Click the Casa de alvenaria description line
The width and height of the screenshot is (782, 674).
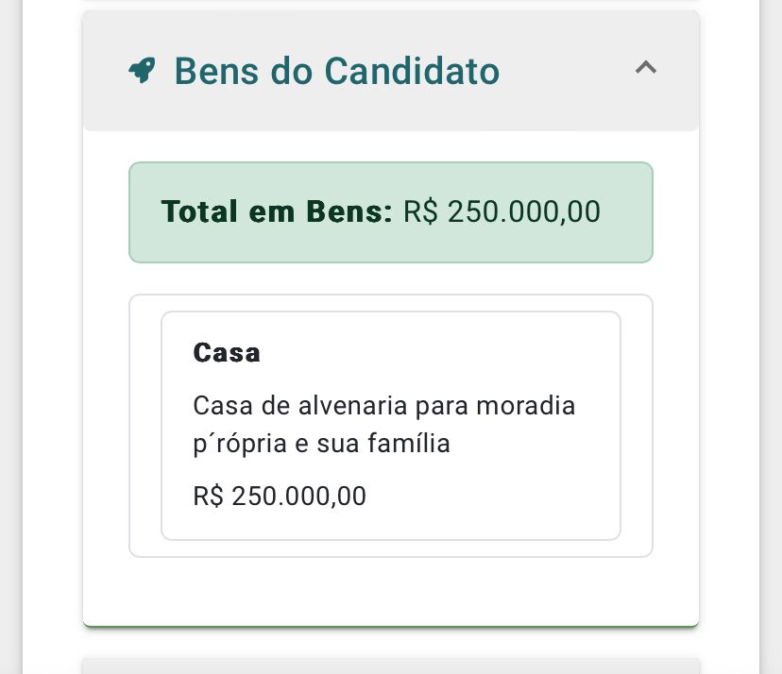click(383, 406)
